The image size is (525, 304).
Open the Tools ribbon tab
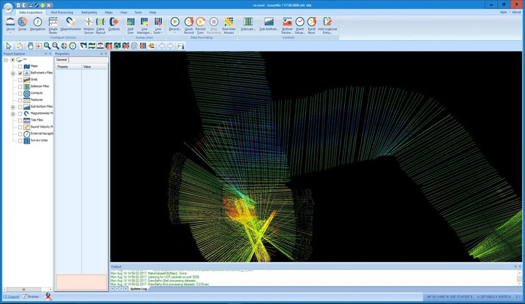pyautogui.click(x=138, y=13)
